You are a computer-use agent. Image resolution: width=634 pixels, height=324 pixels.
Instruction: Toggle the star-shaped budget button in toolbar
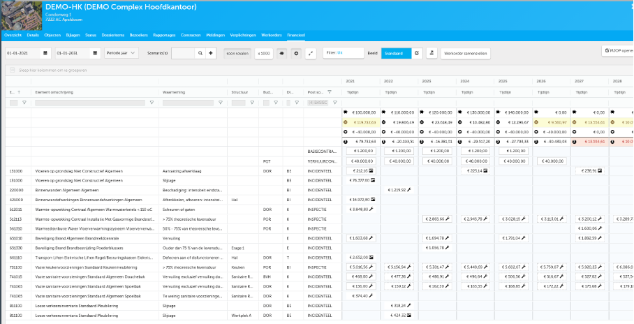point(282,53)
